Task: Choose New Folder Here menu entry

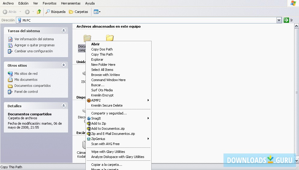Action: pyautogui.click(x=119, y=65)
